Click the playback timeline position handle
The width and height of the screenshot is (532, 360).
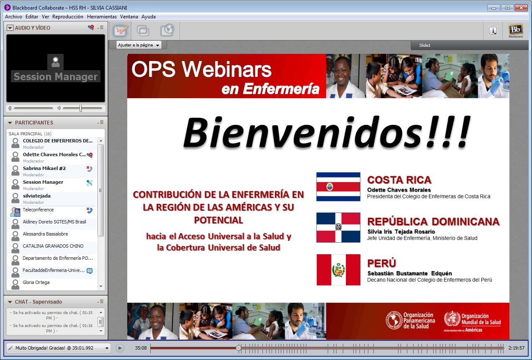tap(238, 347)
